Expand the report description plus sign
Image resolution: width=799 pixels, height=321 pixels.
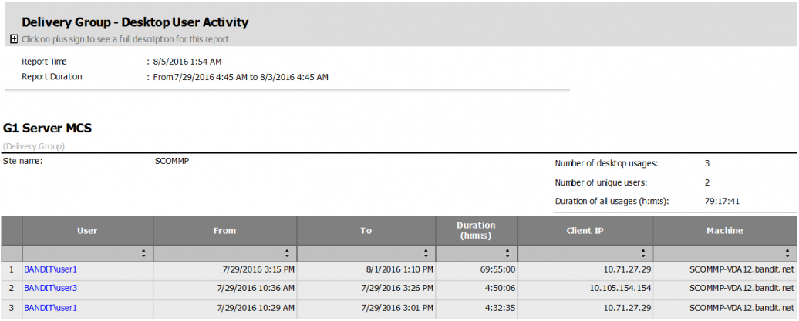coord(14,38)
